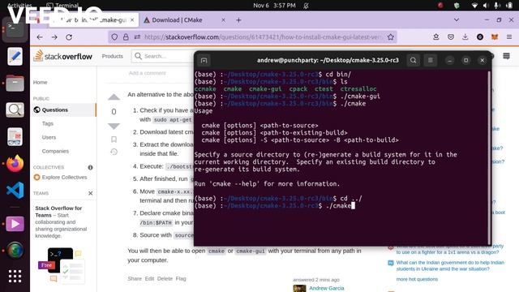Explore Collectives link
The image size is (519, 292).
[x=64, y=177]
